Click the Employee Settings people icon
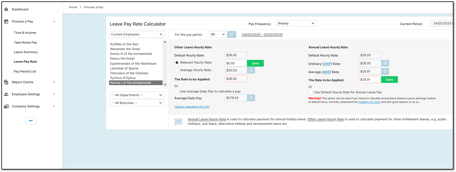 (x=6, y=94)
